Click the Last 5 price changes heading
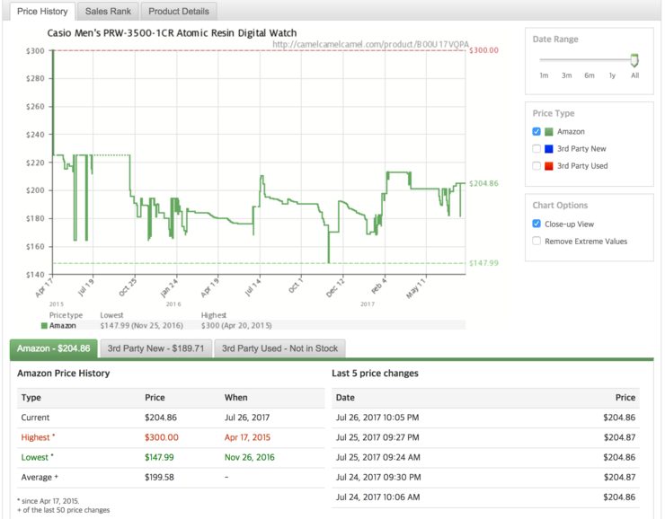The image size is (665, 519). tap(375, 374)
